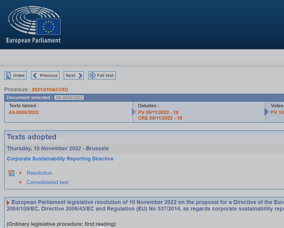Expand the orange arrow beside Resolution

click(x=21, y=173)
